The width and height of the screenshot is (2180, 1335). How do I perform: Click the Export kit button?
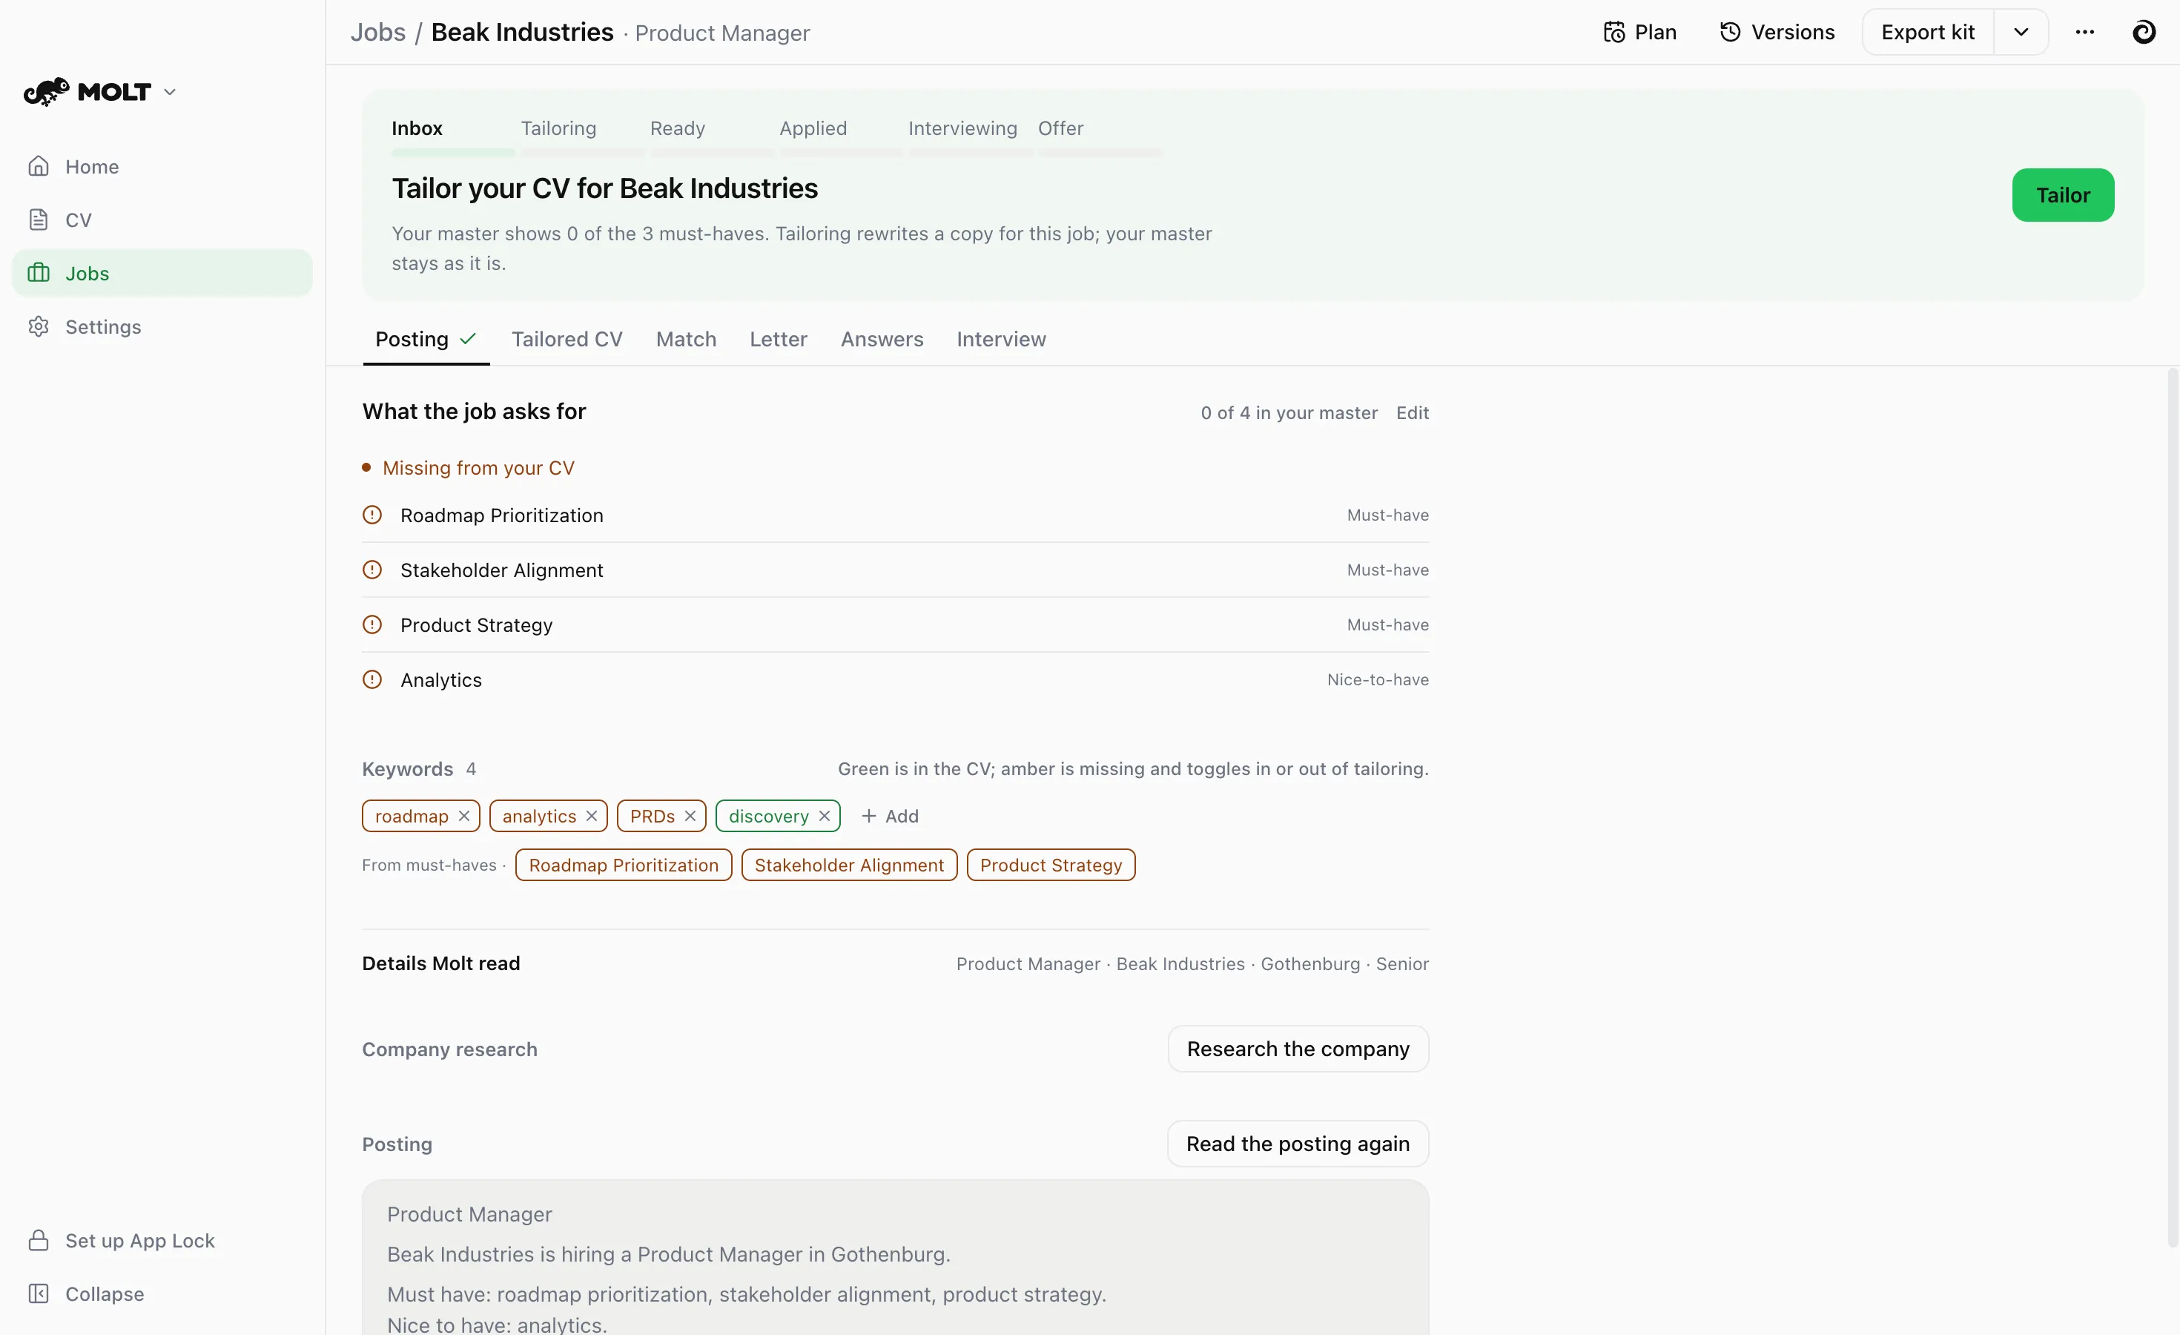point(1927,32)
